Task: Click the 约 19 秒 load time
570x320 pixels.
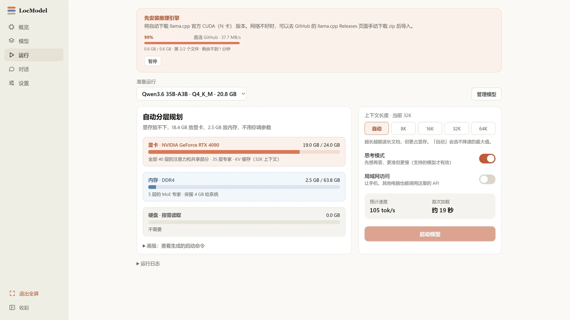Action: coord(443,210)
